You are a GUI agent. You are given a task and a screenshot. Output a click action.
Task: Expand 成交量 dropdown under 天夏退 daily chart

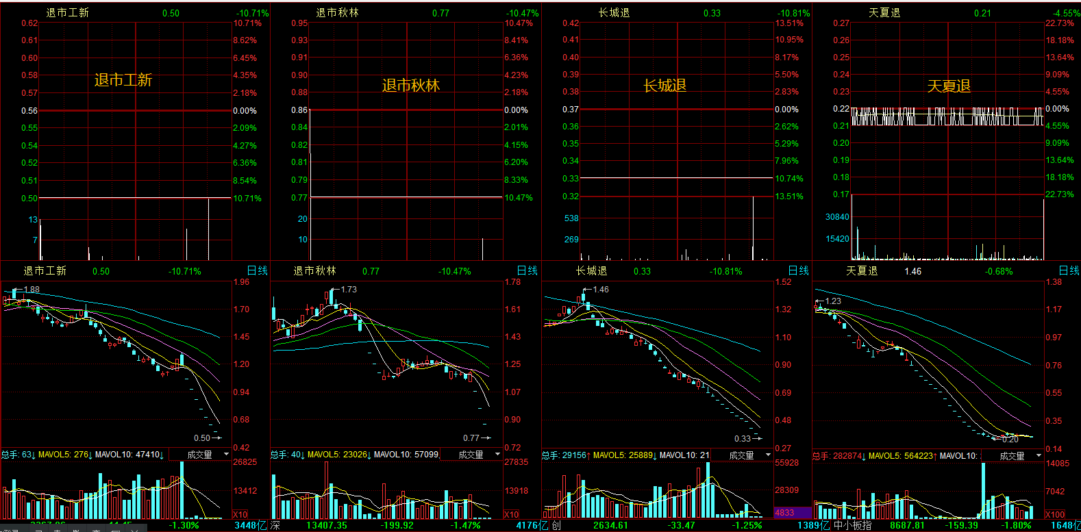[x=1039, y=455]
